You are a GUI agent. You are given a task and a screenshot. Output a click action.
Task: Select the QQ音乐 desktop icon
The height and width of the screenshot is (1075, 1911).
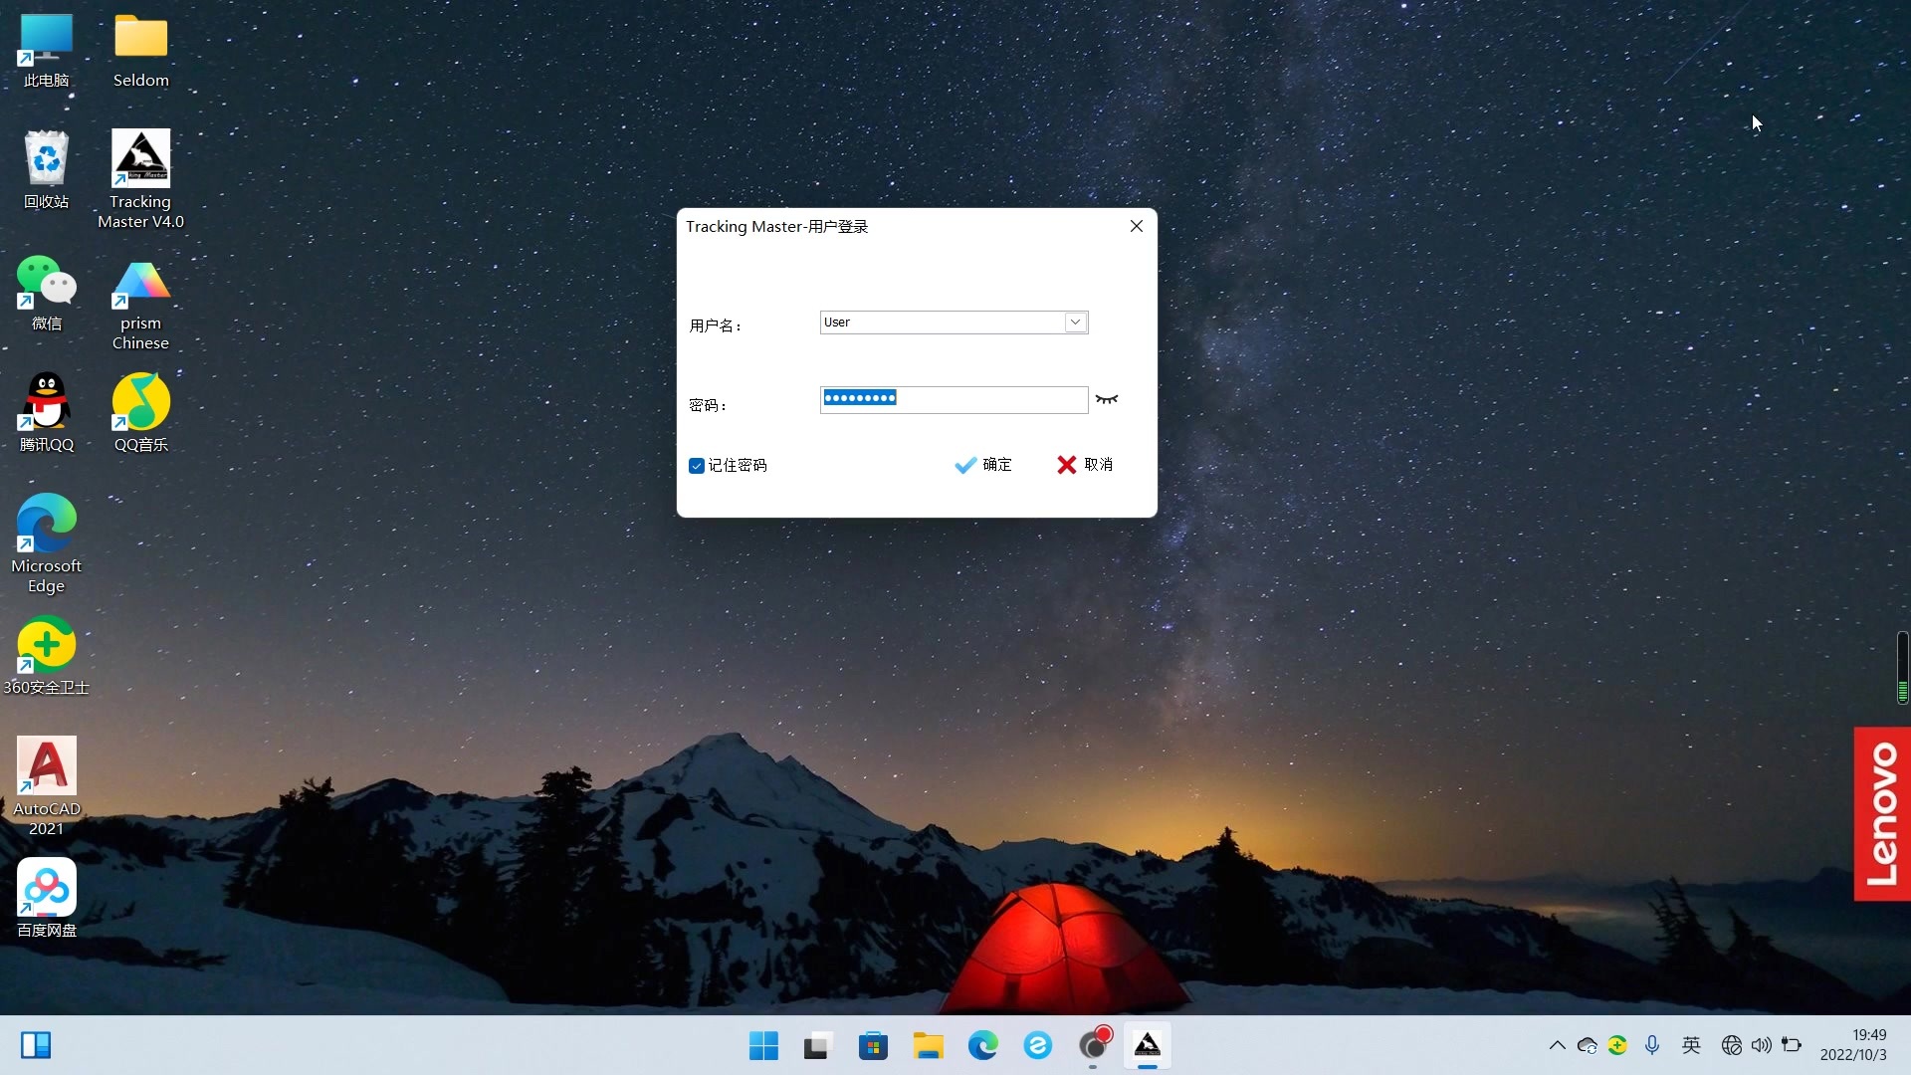point(140,412)
